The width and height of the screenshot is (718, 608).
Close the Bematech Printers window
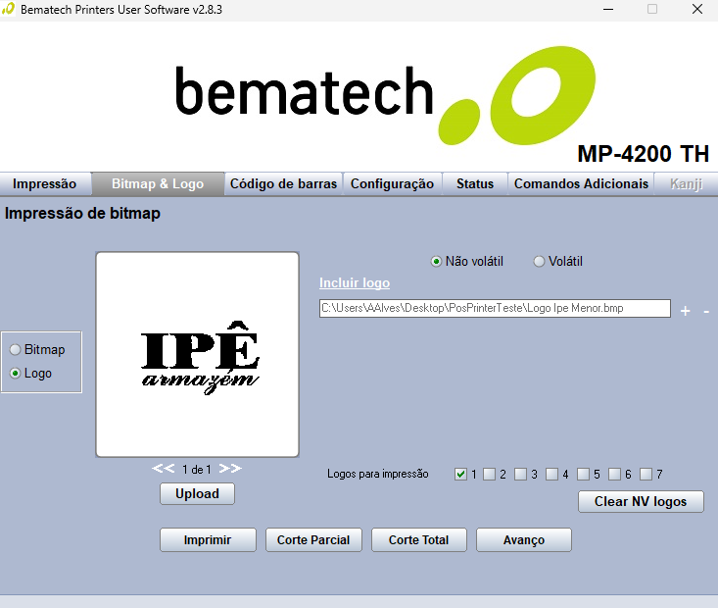point(696,9)
